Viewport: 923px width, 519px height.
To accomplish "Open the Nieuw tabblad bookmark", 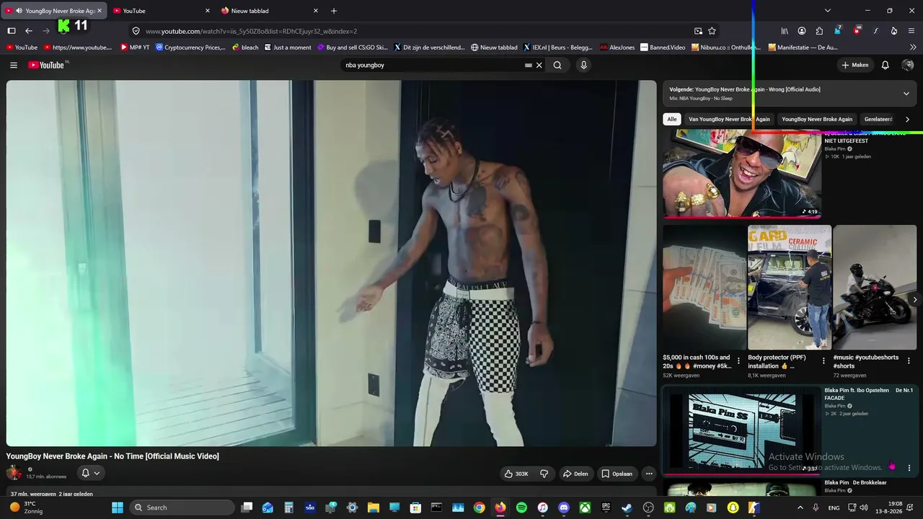I will (x=494, y=48).
